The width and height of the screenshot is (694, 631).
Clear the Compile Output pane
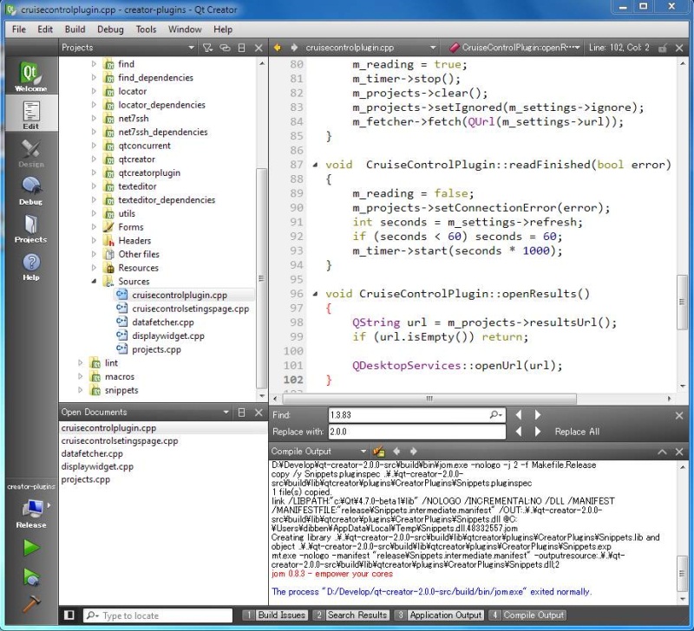[x=378, y=451]
